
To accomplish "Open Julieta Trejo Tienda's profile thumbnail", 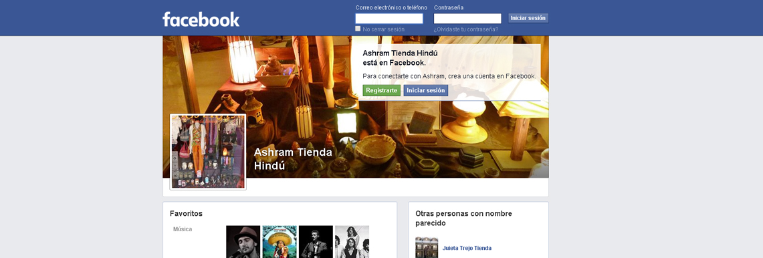I will coord(427,247).
